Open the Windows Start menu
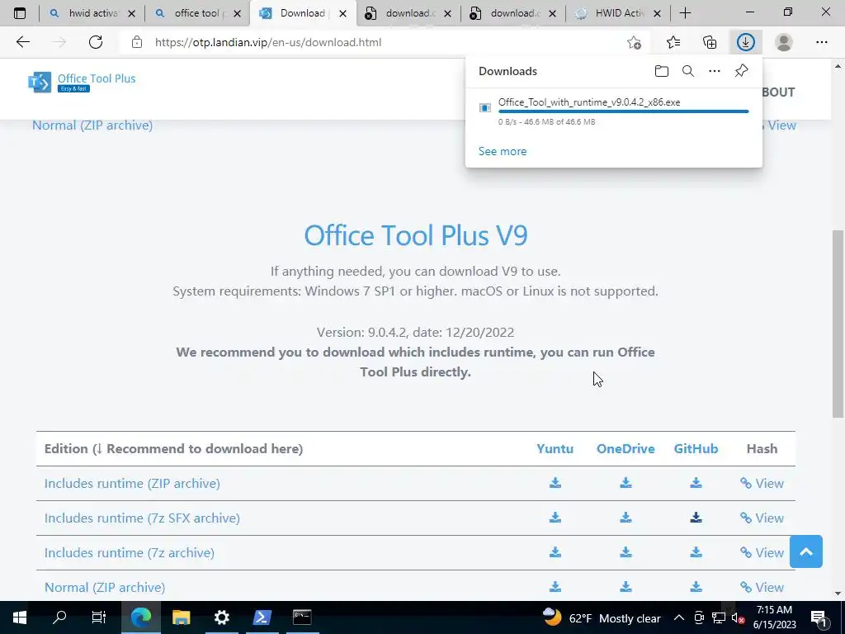Image resolution: width=845 pixels, height=634 pixels. (20, 617)
